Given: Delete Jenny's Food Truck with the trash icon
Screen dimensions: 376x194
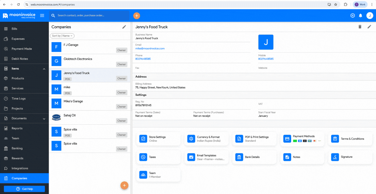Looking at the screenshot, I should click(x=360, y=27).
